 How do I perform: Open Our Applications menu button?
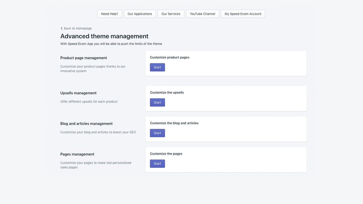pos(140,14)
